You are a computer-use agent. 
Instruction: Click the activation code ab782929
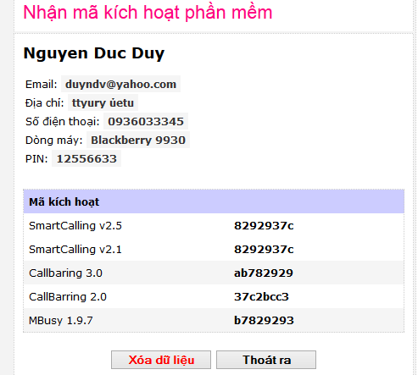click(x=264, y=273)
